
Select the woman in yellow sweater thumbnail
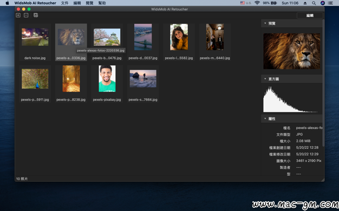coord(179,37)
